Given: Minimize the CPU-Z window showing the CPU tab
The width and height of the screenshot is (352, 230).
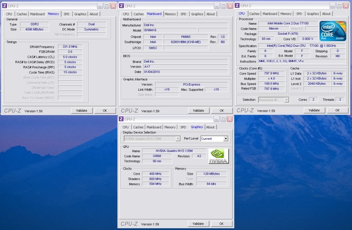Looking at the screenshot, I should click(331, 6).
